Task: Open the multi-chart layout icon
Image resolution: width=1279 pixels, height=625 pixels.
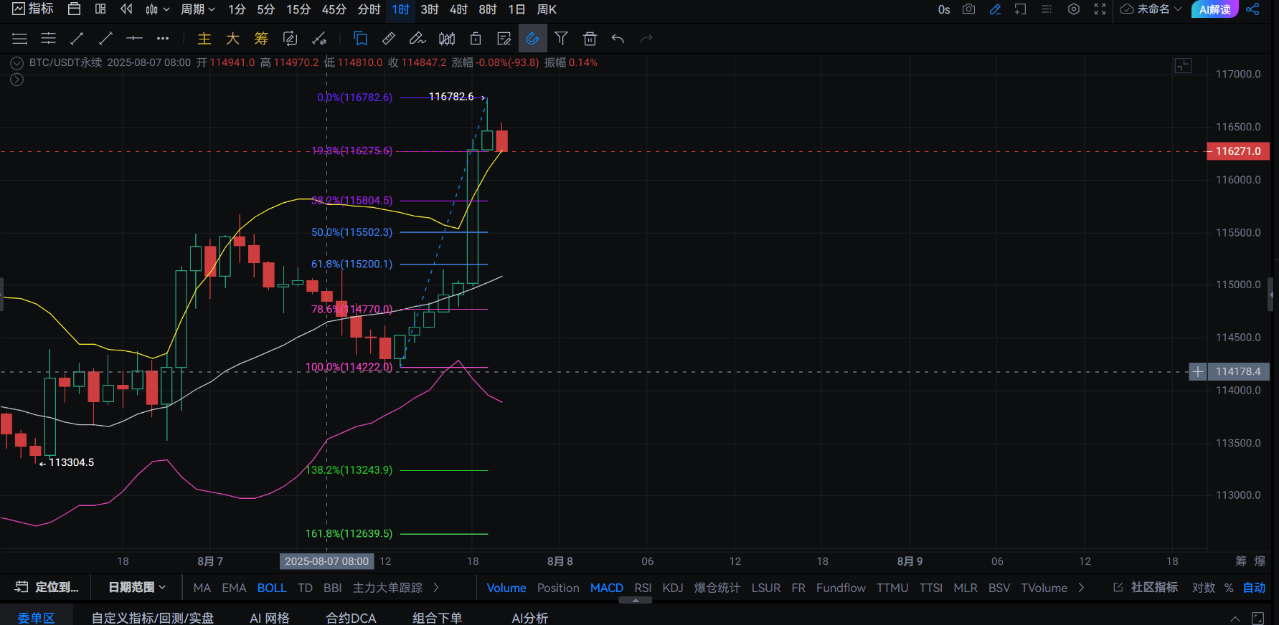Action: coord(100,9)
